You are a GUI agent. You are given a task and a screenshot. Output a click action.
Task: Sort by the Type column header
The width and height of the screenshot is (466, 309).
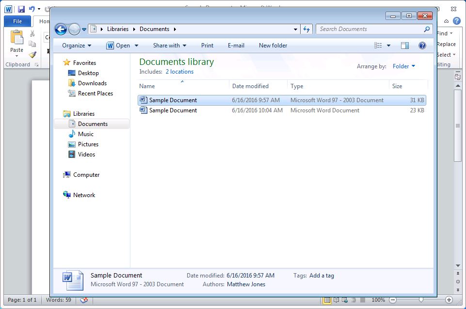[338, 86]
